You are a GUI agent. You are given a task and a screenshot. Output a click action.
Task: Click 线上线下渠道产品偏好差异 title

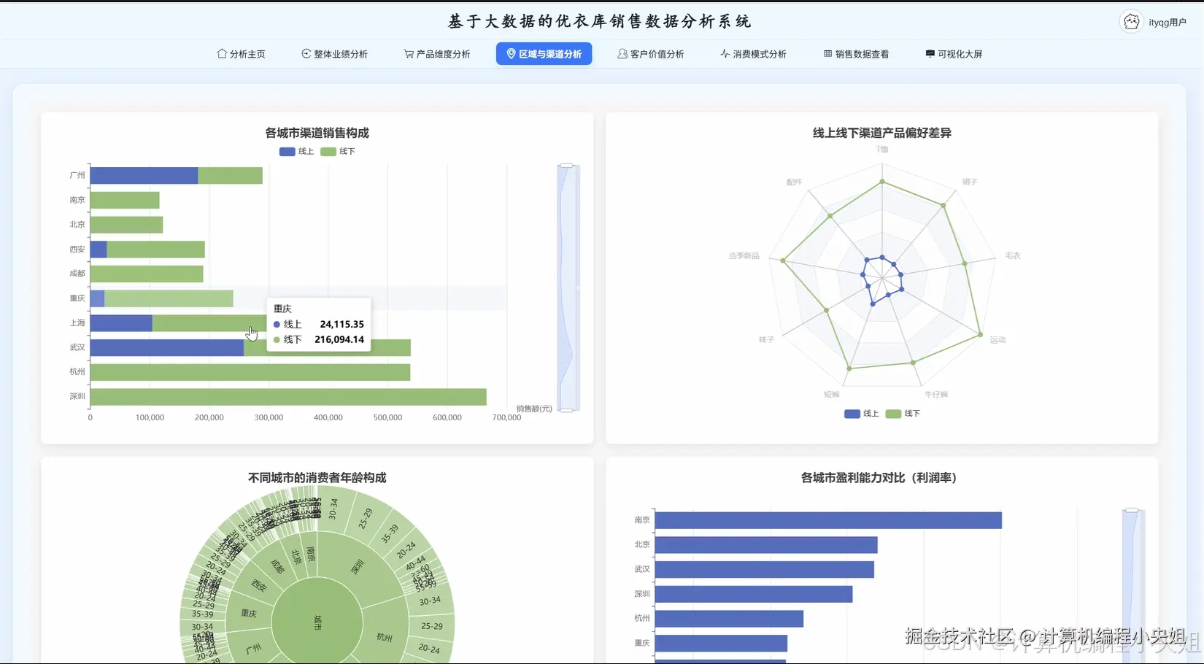point(881,133)
